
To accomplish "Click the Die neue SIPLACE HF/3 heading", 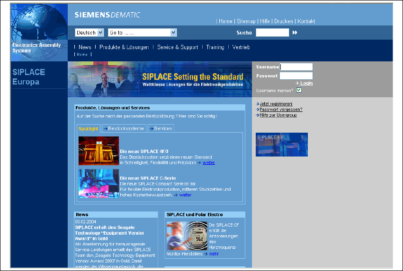I will click(x=144, y=152).
